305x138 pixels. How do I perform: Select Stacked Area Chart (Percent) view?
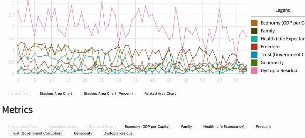tap(108, 93)
